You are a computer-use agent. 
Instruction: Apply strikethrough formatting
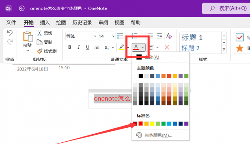point(97,47)
